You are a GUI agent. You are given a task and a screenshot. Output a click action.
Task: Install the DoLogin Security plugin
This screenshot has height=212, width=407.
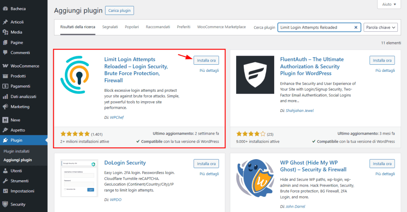click(x=206, y=164)
